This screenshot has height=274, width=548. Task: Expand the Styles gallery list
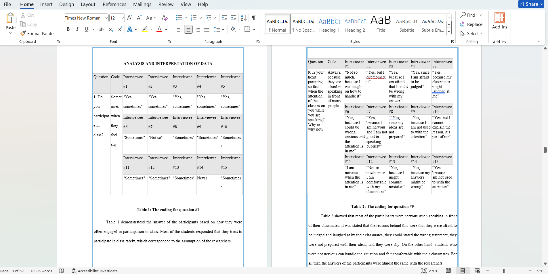[x=449, y=32]
